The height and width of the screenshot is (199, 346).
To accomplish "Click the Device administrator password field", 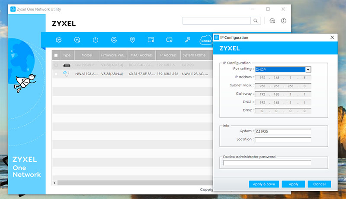I will (x=267, y=163).
